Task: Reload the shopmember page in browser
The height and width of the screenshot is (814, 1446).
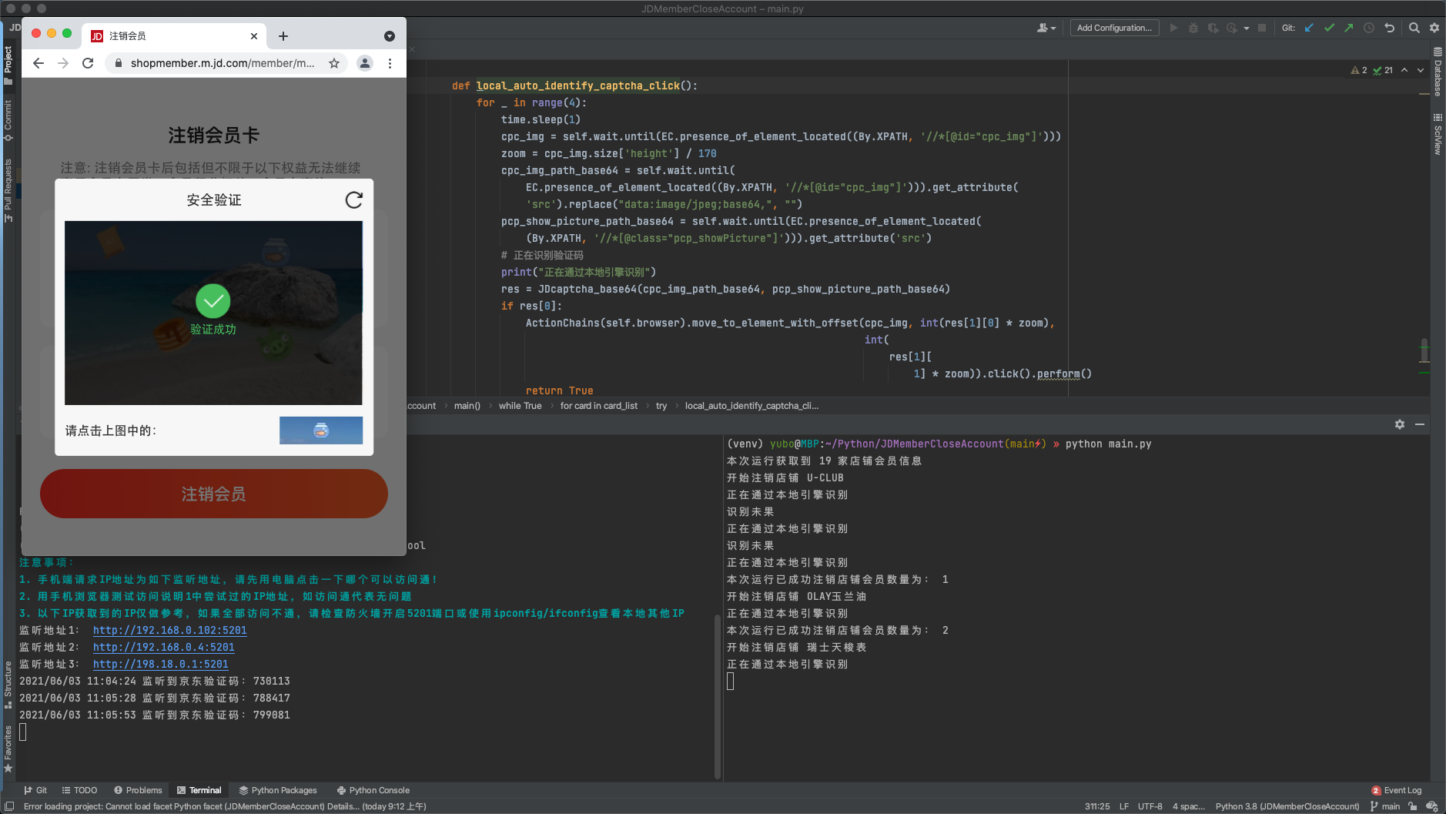Action: (88, 63)
